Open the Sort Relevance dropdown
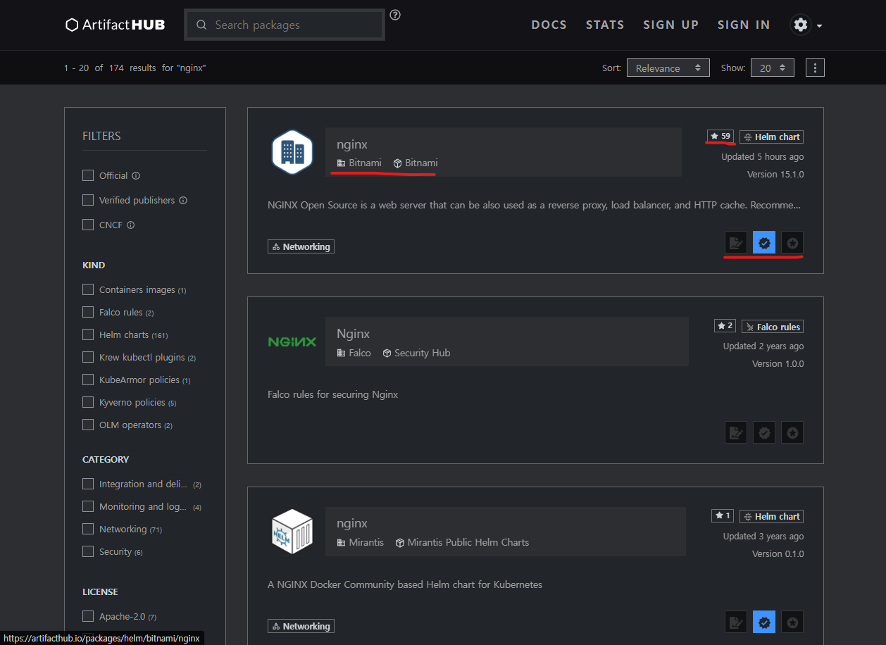This screenshot has height=645, width=886. [x=668, y=68]
